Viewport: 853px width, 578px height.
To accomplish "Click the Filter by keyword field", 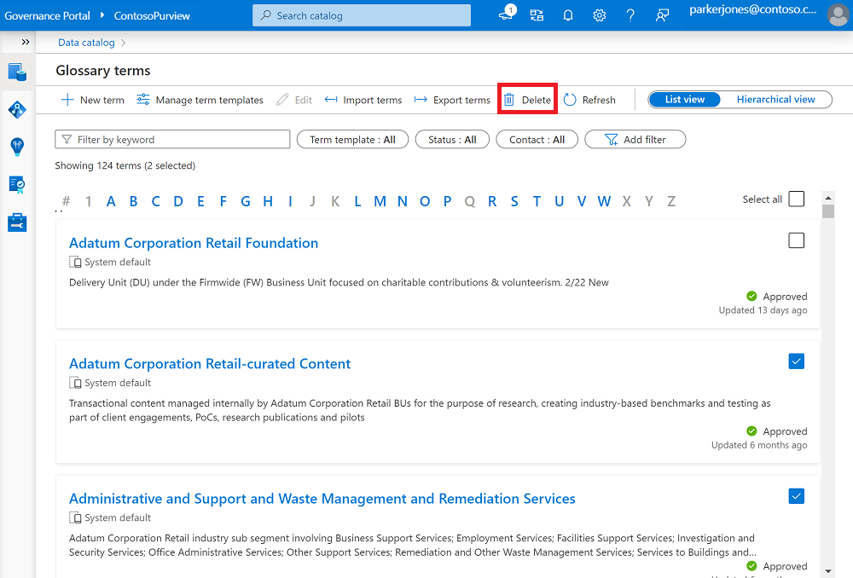I will click(x=173, y=140).
